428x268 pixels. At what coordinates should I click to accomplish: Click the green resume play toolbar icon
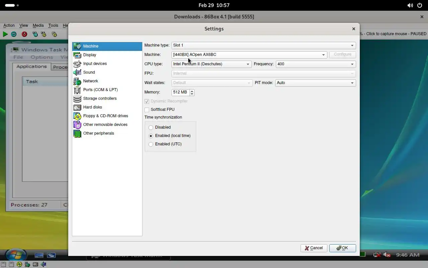click(5, 34)
